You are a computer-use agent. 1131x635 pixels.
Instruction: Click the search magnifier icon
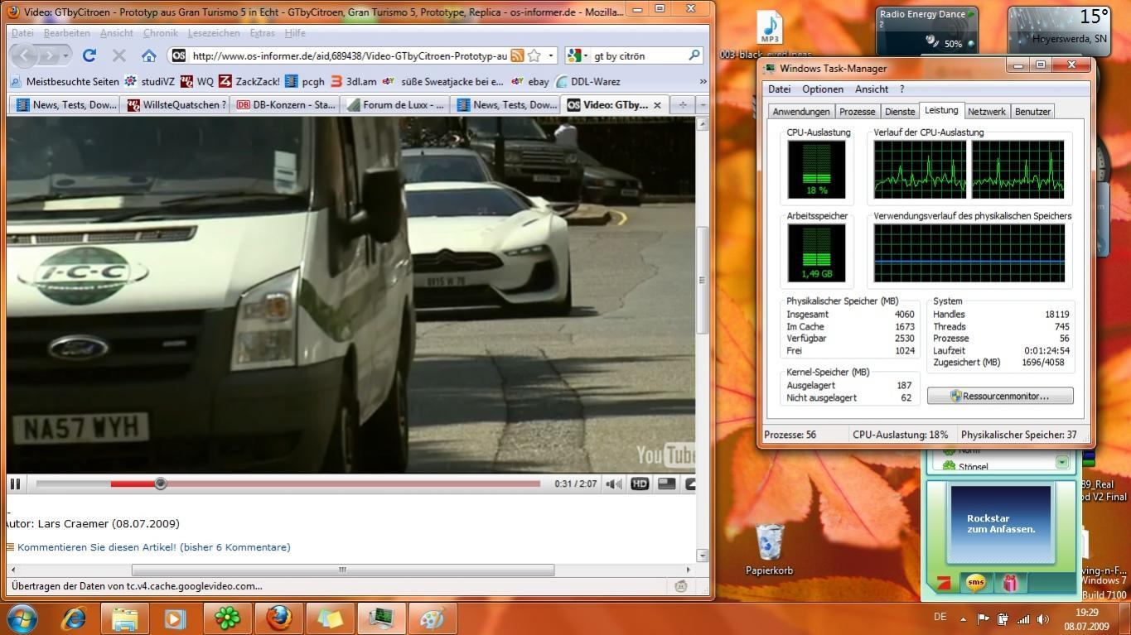pyautogui.click(x=694, y=55)
